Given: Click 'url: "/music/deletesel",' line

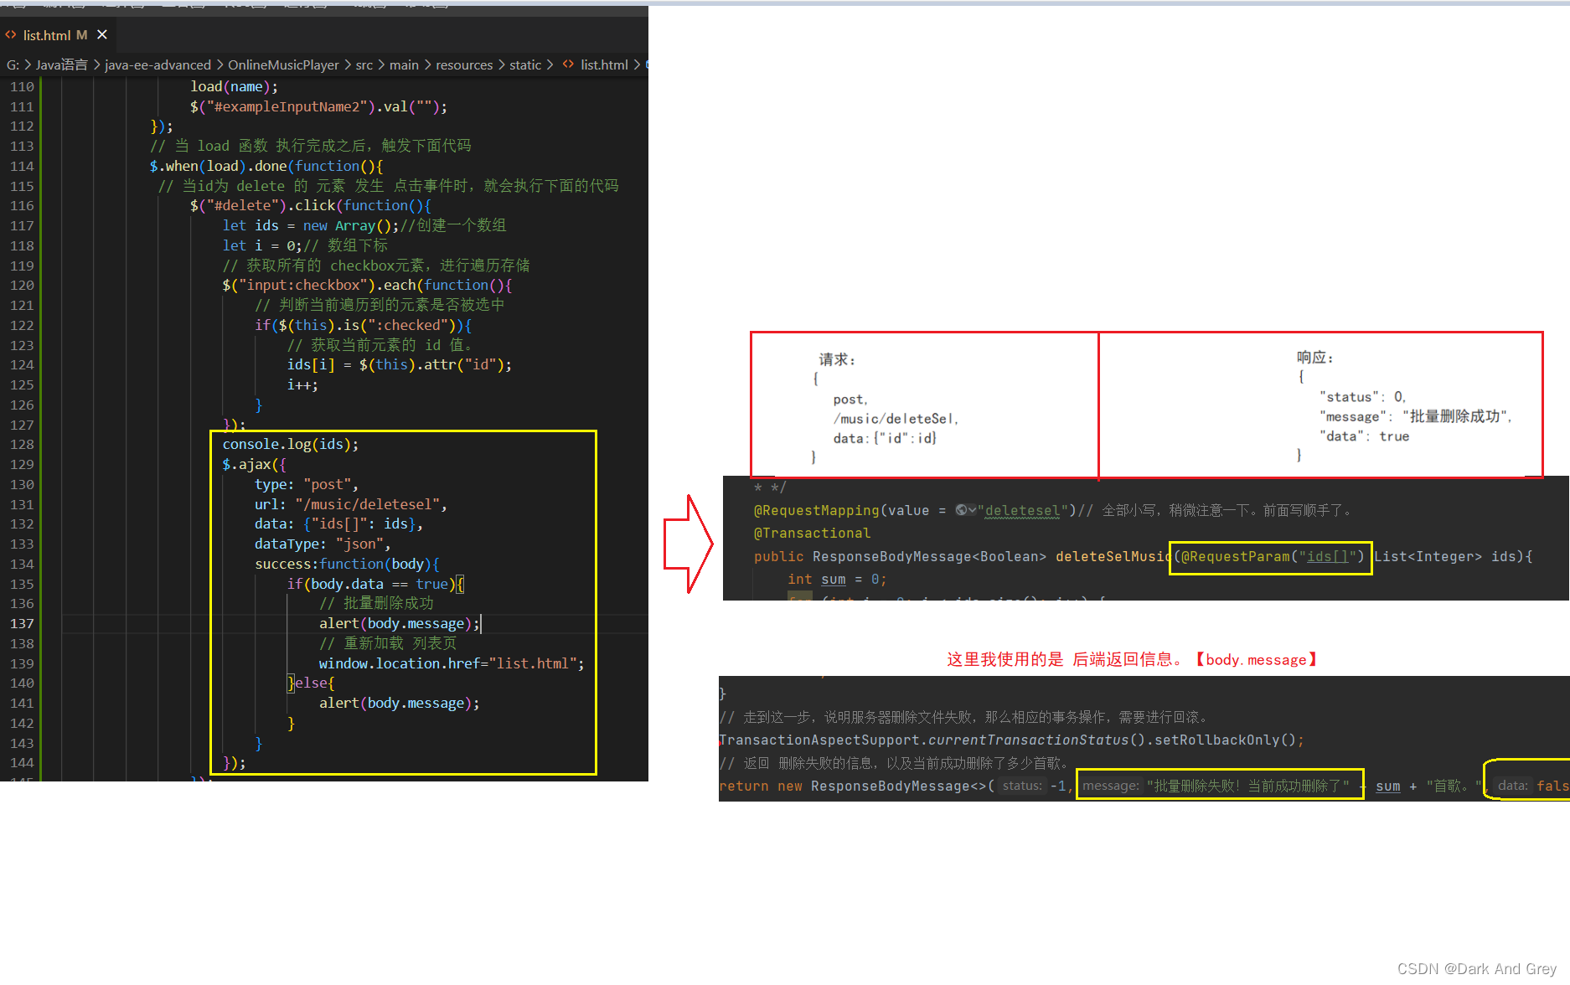Looking at the screenshot, I should coord(351,504).
